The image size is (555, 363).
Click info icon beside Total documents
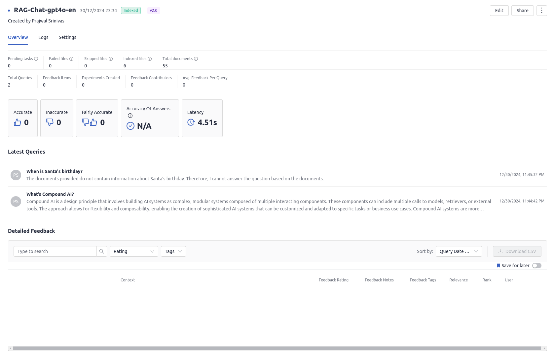click(x=196, y=59)
